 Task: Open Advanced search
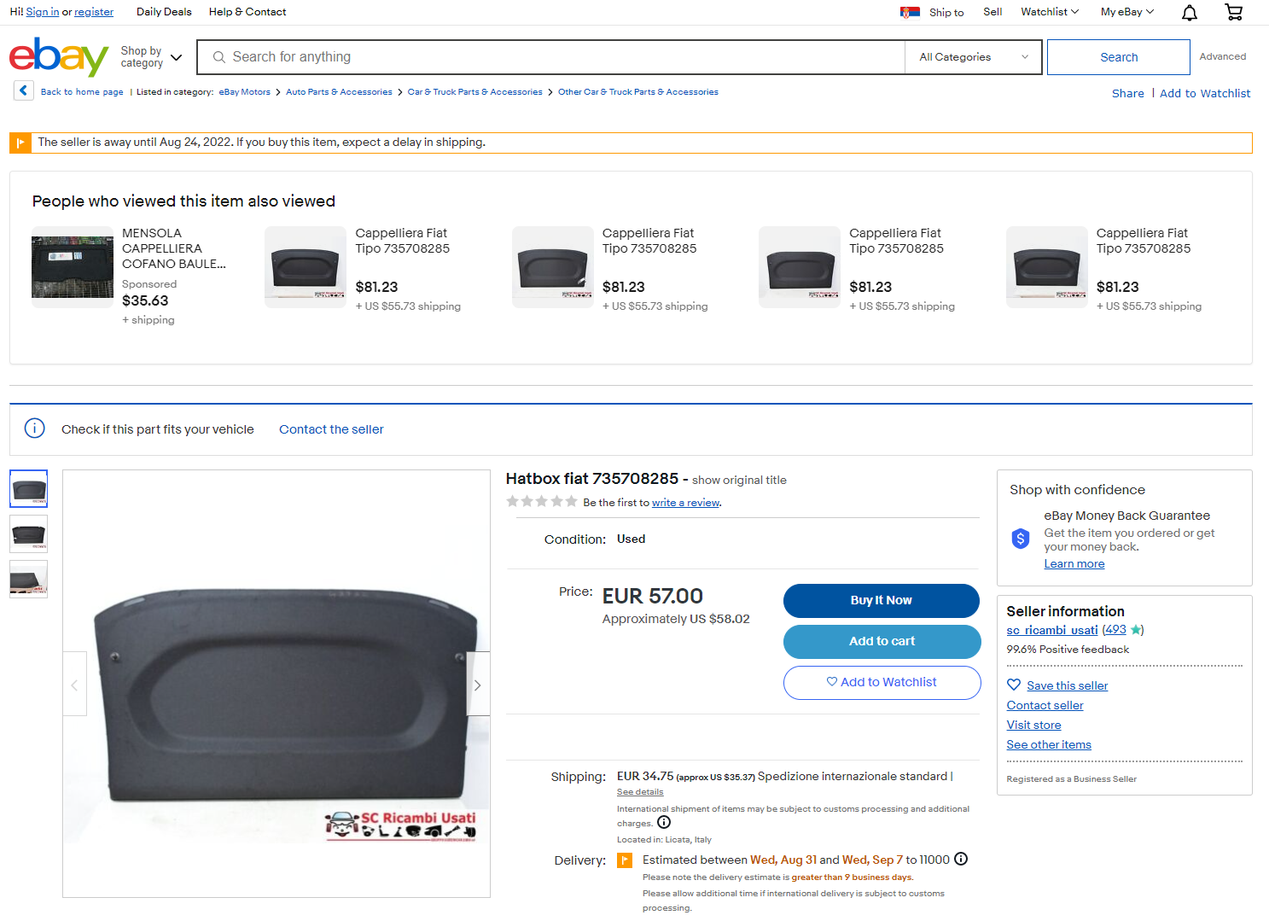pyautogui.click(x=1222, y=56)
